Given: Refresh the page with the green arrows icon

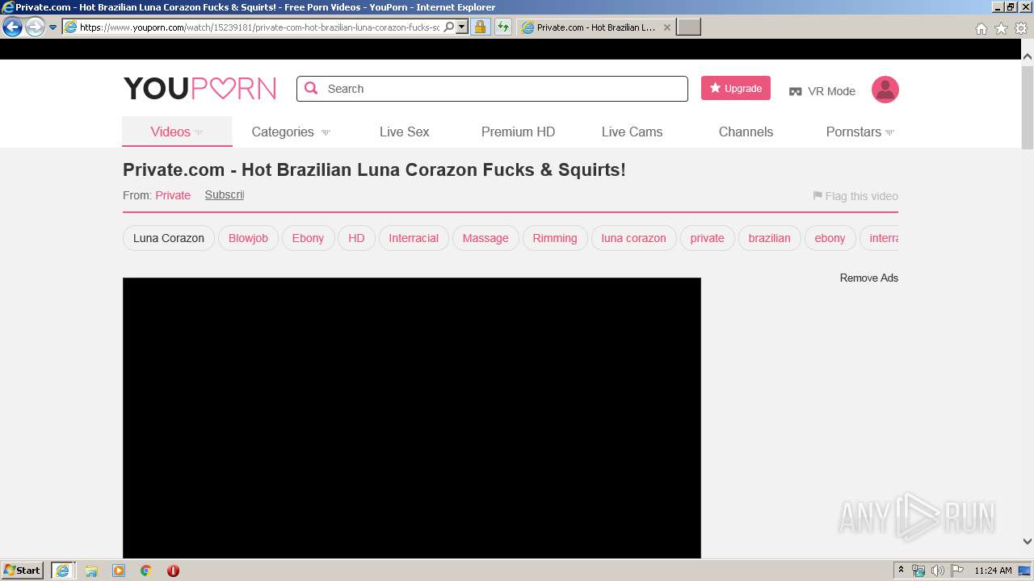Looking at the screenshot, I should point(503,27).
